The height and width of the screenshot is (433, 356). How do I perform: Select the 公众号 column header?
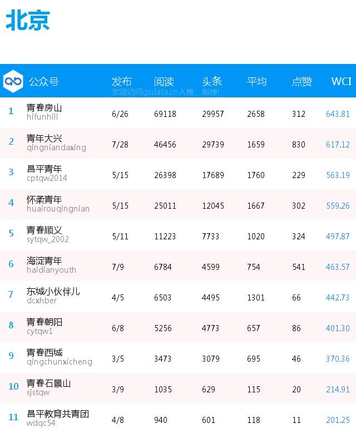pyautogui.click(x=44, y=81)
